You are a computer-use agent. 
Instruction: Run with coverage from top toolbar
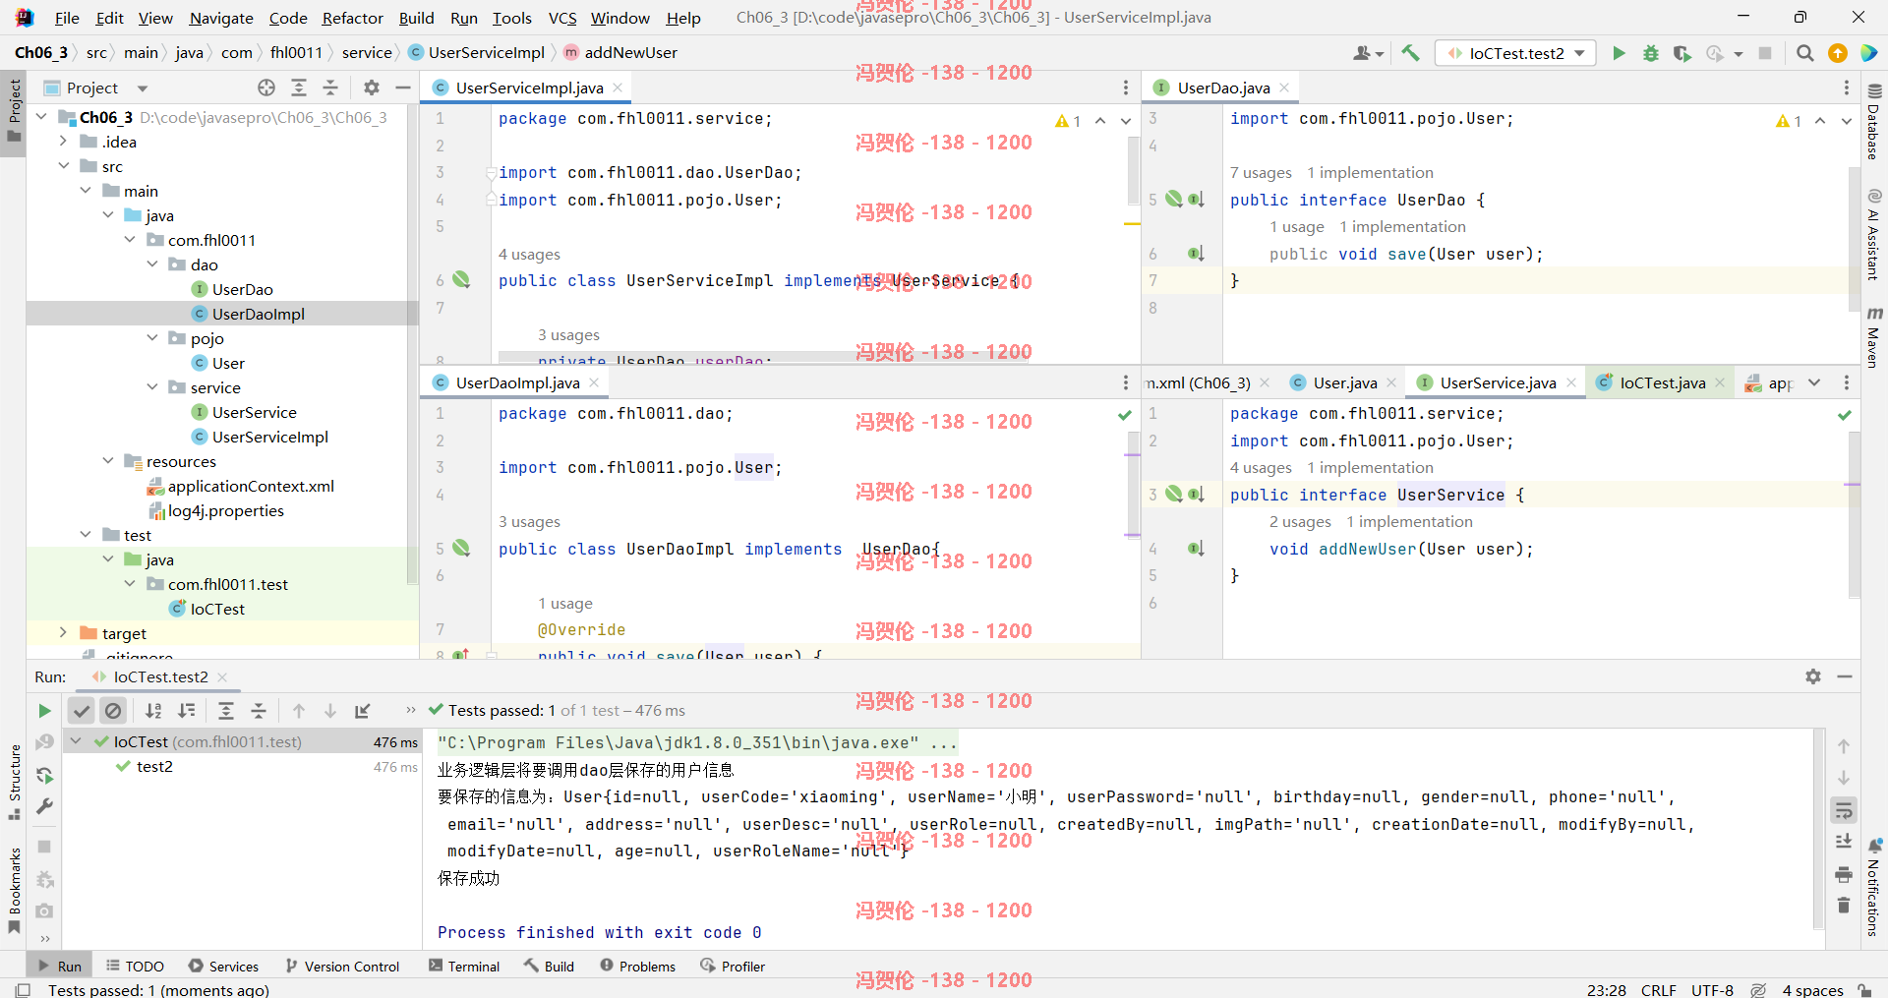pyautogui.click(x=1682, y=53)
